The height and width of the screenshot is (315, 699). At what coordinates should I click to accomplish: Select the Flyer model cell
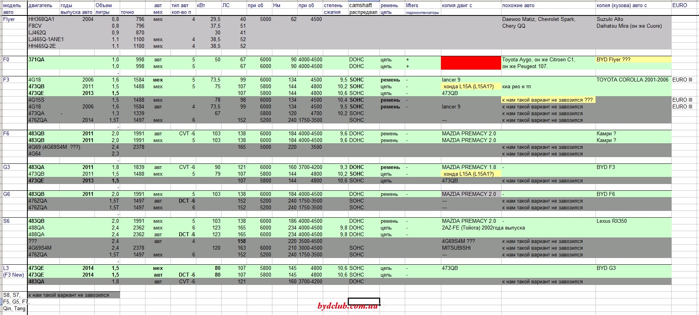tap(9, 19)
